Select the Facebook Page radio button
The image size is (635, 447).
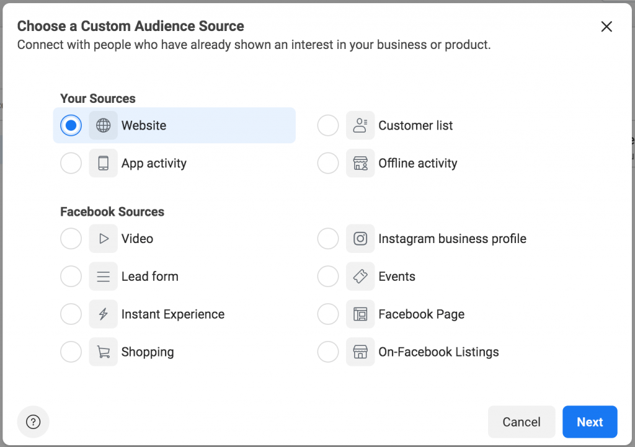pos(328,314)
